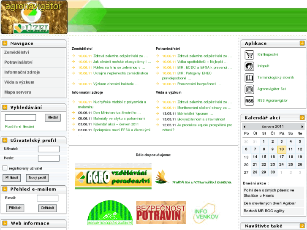Open the Terminologický slovník book icon
This screenshot has width=307, height=230.
pos(249,78)
